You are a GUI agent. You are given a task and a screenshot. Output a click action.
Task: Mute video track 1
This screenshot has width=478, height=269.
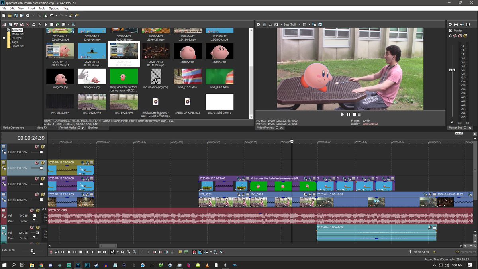[37, 146]
